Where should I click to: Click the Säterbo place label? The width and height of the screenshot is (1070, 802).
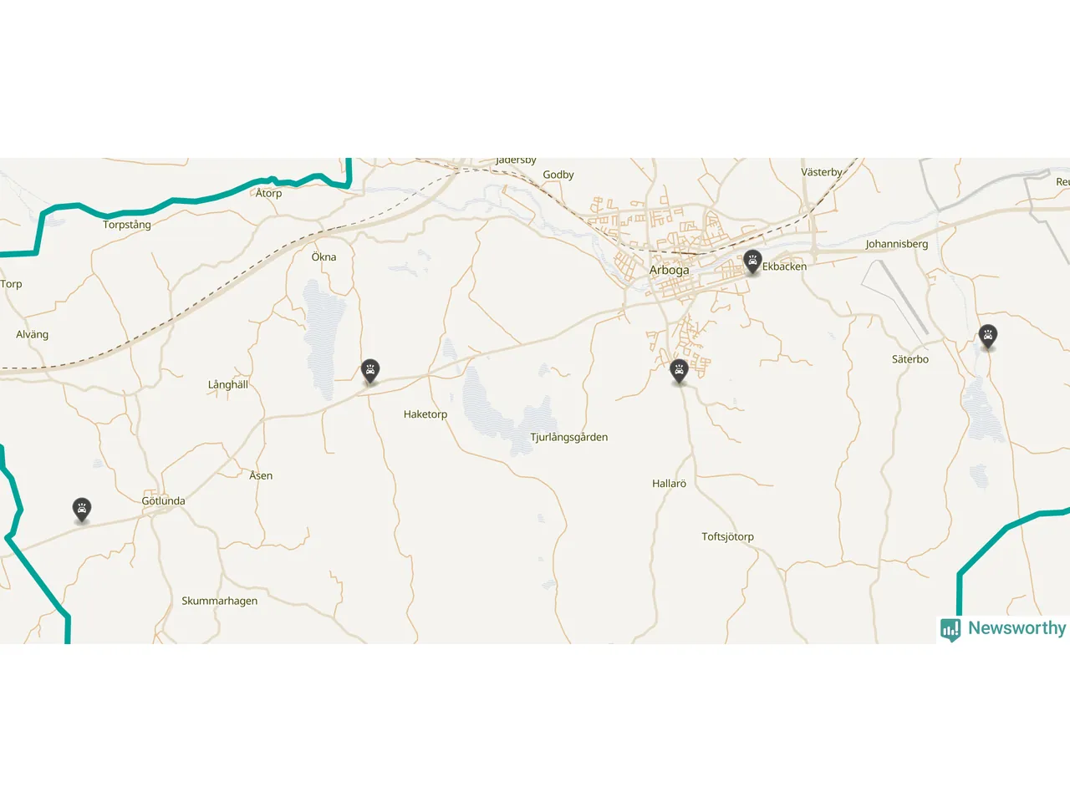tap(910, 359)
